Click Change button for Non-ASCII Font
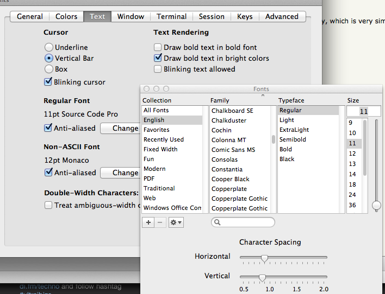 click(x=120, y=172)
